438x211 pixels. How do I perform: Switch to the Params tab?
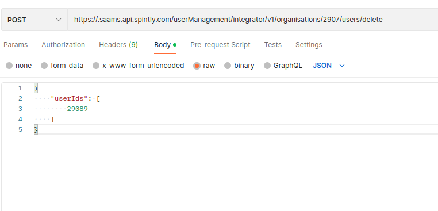point(16,45)
